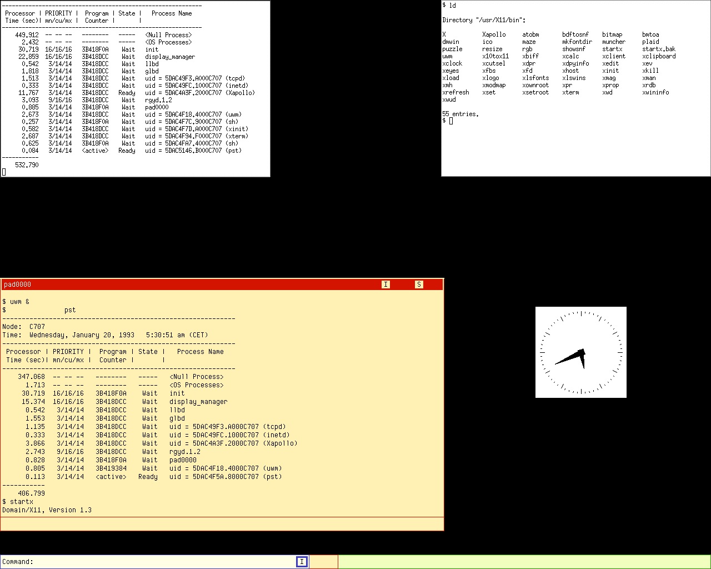711x569 pixels.
Task: Click the pad0000 red title bar
Action: point(222,284)
